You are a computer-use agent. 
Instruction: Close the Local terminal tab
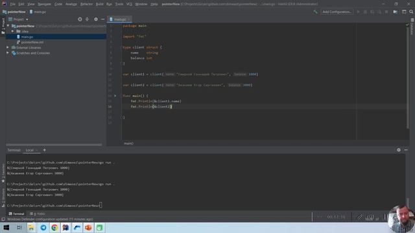[37, 150]
